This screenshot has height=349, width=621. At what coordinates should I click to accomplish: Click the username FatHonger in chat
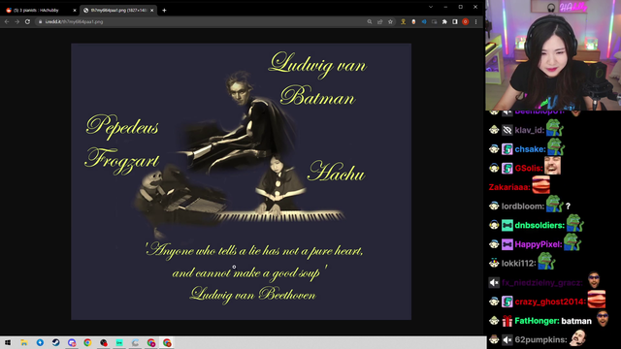537,321
